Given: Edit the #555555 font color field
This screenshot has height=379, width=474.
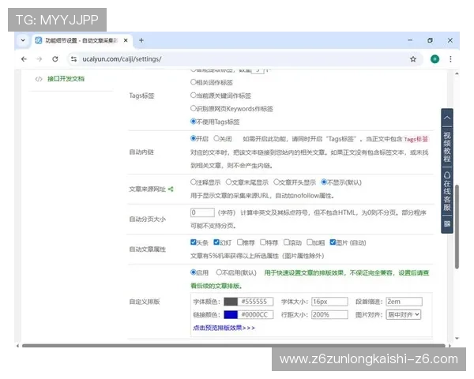Looking at the screenshot, I should 256,302.
